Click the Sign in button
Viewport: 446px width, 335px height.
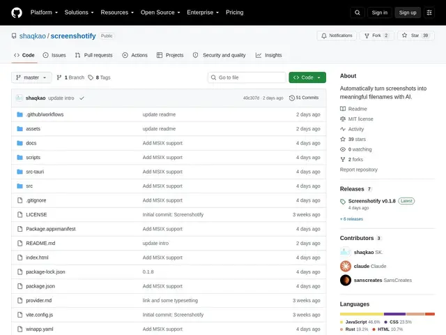(379, 13)
